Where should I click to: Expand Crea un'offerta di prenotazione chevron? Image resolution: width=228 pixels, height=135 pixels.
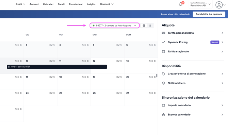pyautogui.click(x=222, y=74)
